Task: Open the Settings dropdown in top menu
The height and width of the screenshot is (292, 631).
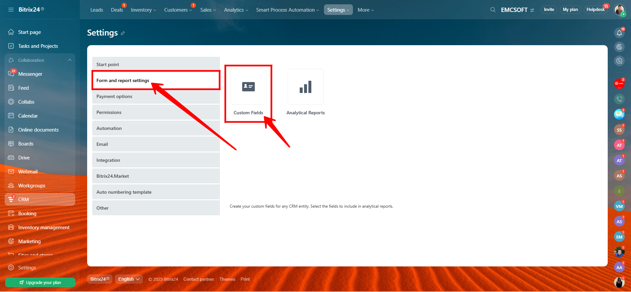Action: click(338, 10)
